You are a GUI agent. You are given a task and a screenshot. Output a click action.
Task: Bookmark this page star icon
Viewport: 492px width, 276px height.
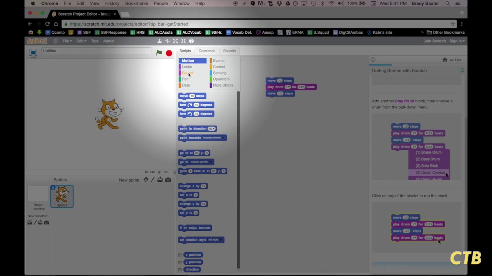(453, 24)
